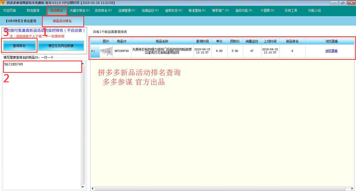This screenshot has width=356, height=191.
Task: Open the 实用工具 menu tab
Action: click(x=291, y=11)
